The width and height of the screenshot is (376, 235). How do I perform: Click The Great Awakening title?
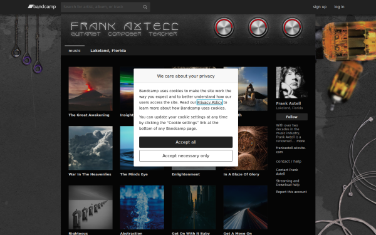pyautogui.click(x=89, y=115)
